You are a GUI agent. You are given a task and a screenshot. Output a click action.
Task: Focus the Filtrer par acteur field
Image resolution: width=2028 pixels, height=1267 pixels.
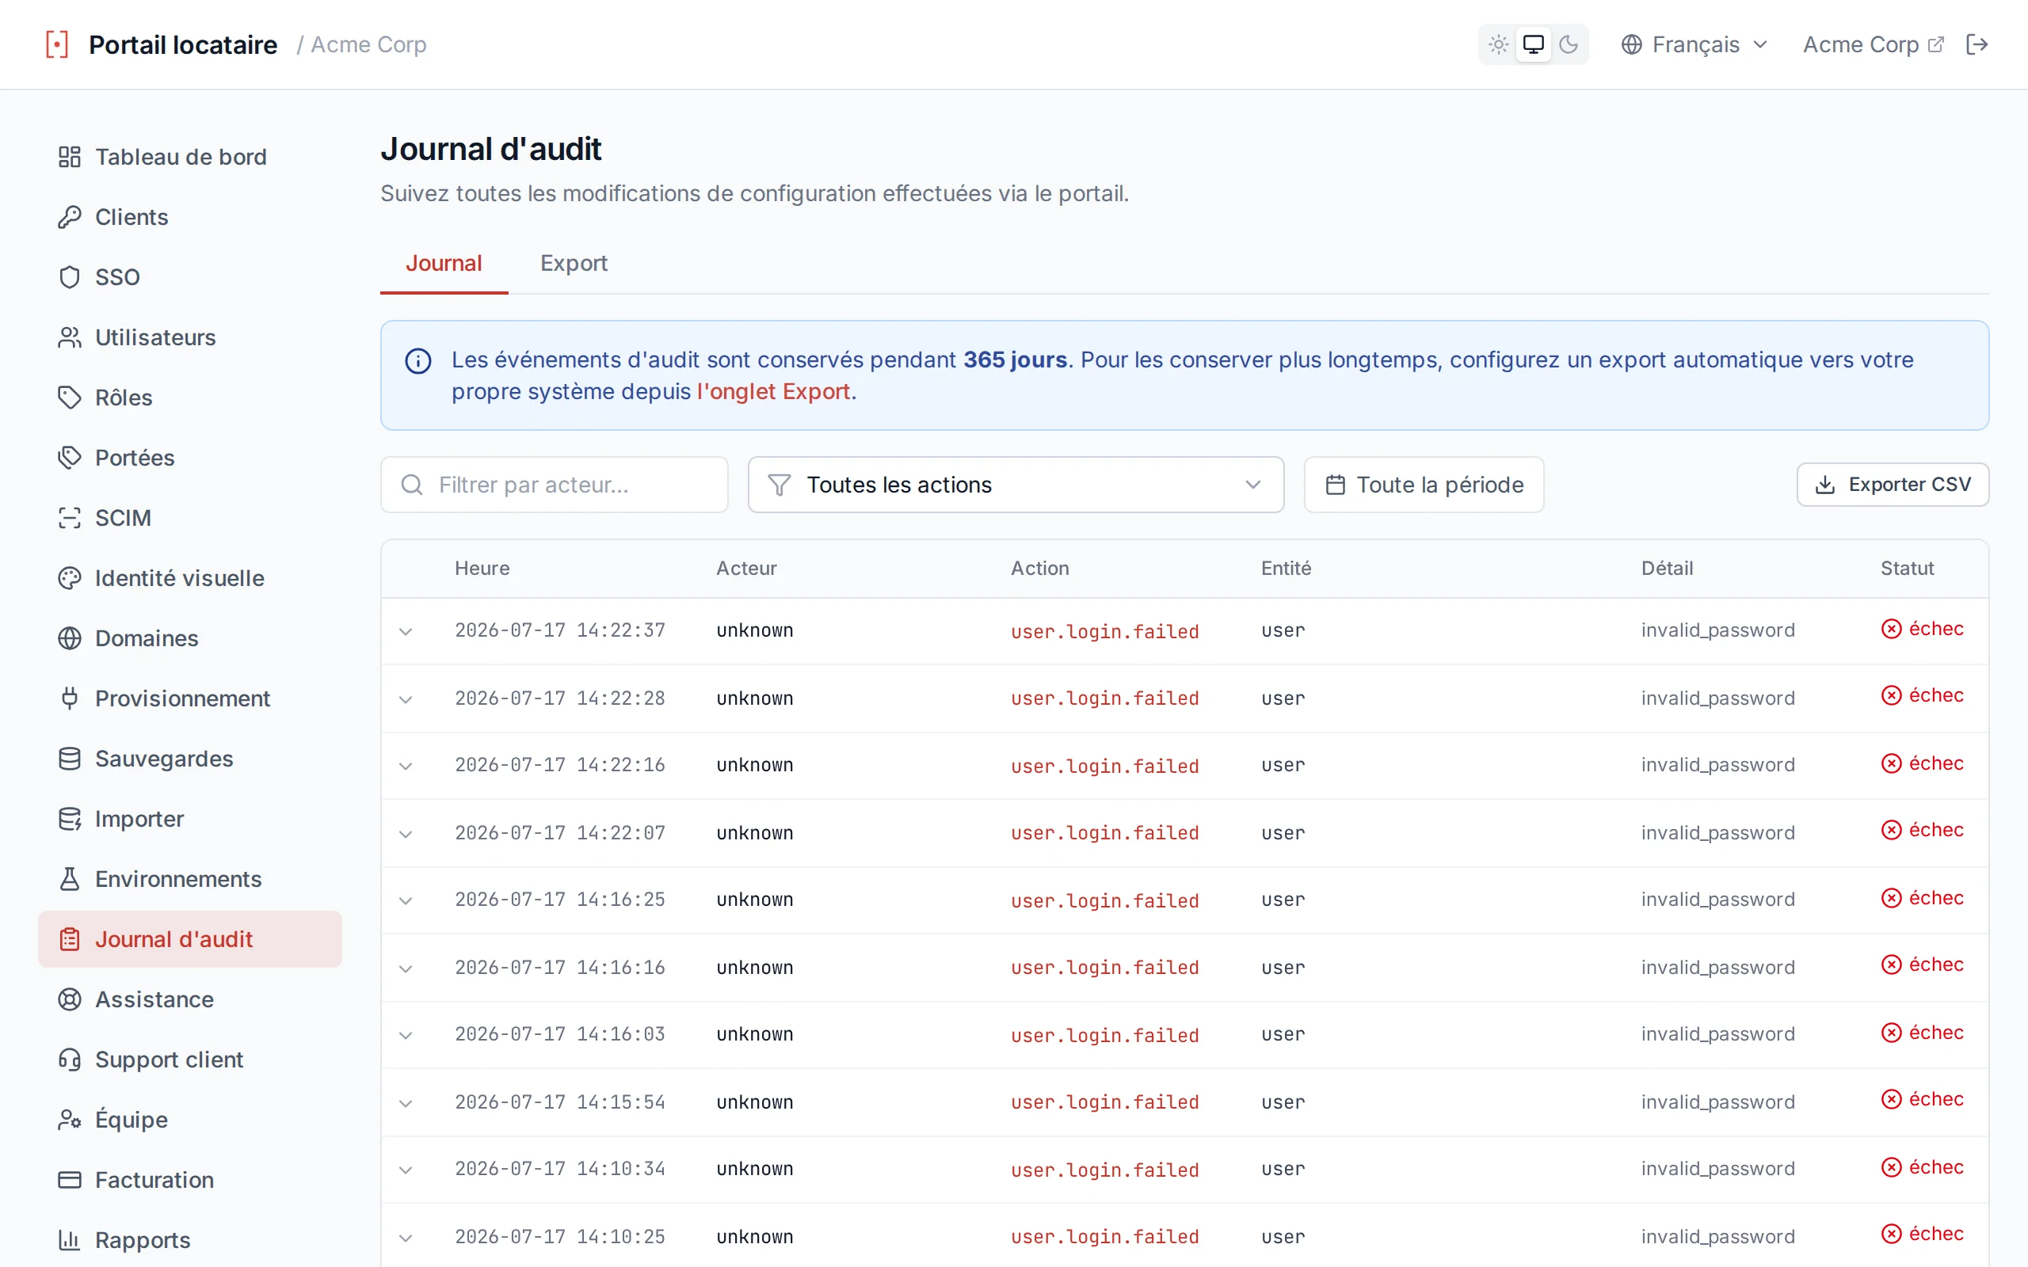(x=554, y=485)
